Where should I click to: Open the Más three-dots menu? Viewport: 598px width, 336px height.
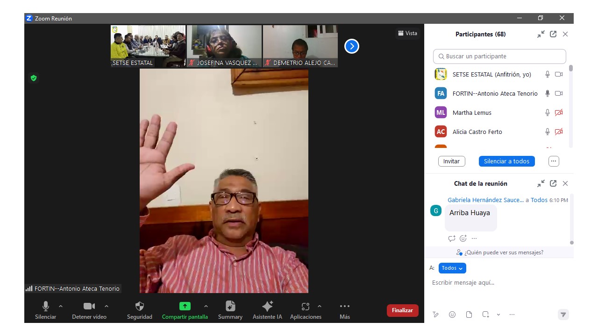345,307
